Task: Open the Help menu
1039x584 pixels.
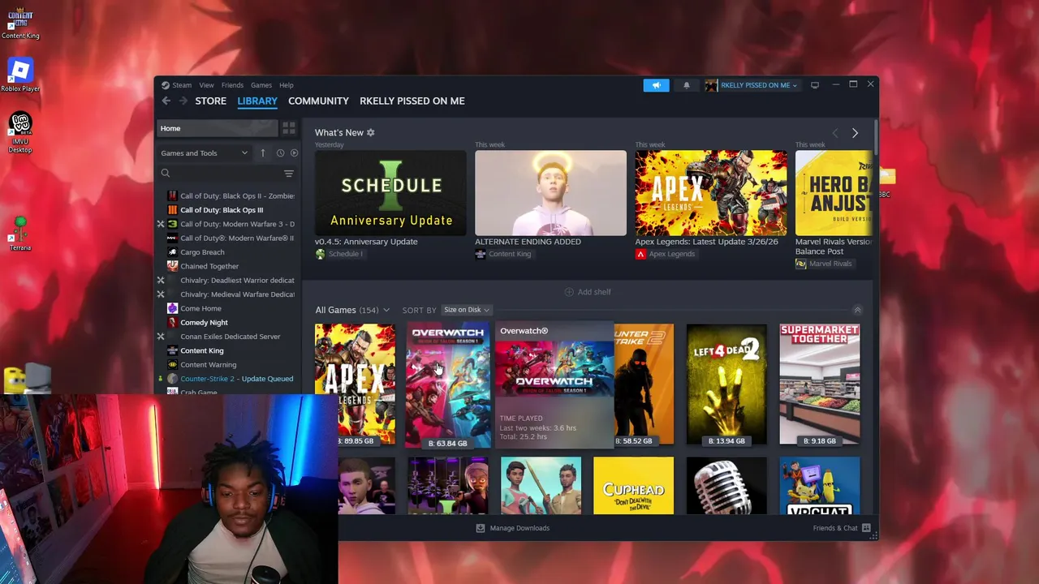Action: pyautogui.click(x=287, y=85)
